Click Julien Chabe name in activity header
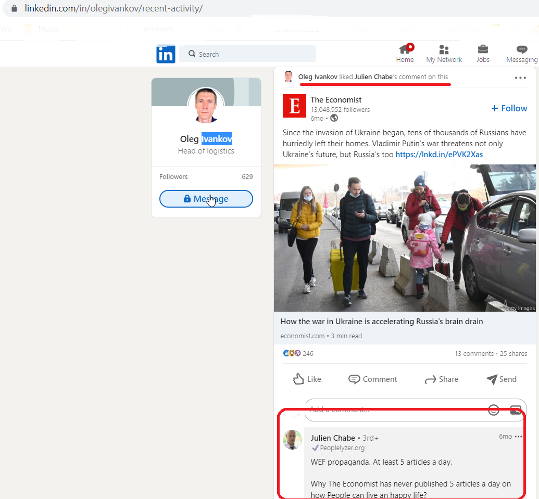Viewport: 539px width, 499px height. [x=373, y=77]
